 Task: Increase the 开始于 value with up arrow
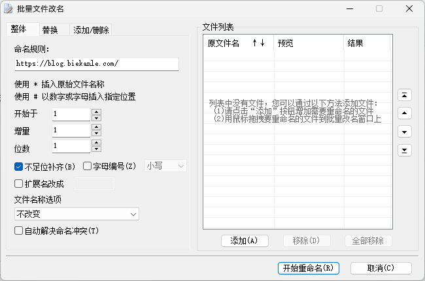point(96,111)
